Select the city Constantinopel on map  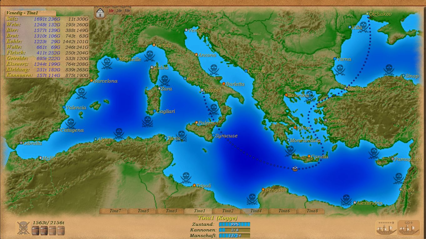pos(345,89)
